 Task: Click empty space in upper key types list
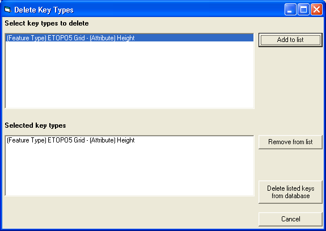pos(129,75)
